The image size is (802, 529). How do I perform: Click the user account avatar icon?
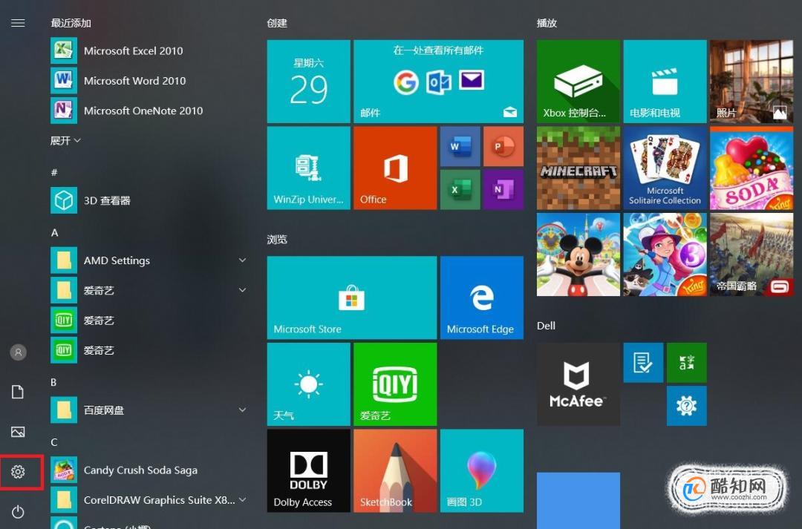18,352
